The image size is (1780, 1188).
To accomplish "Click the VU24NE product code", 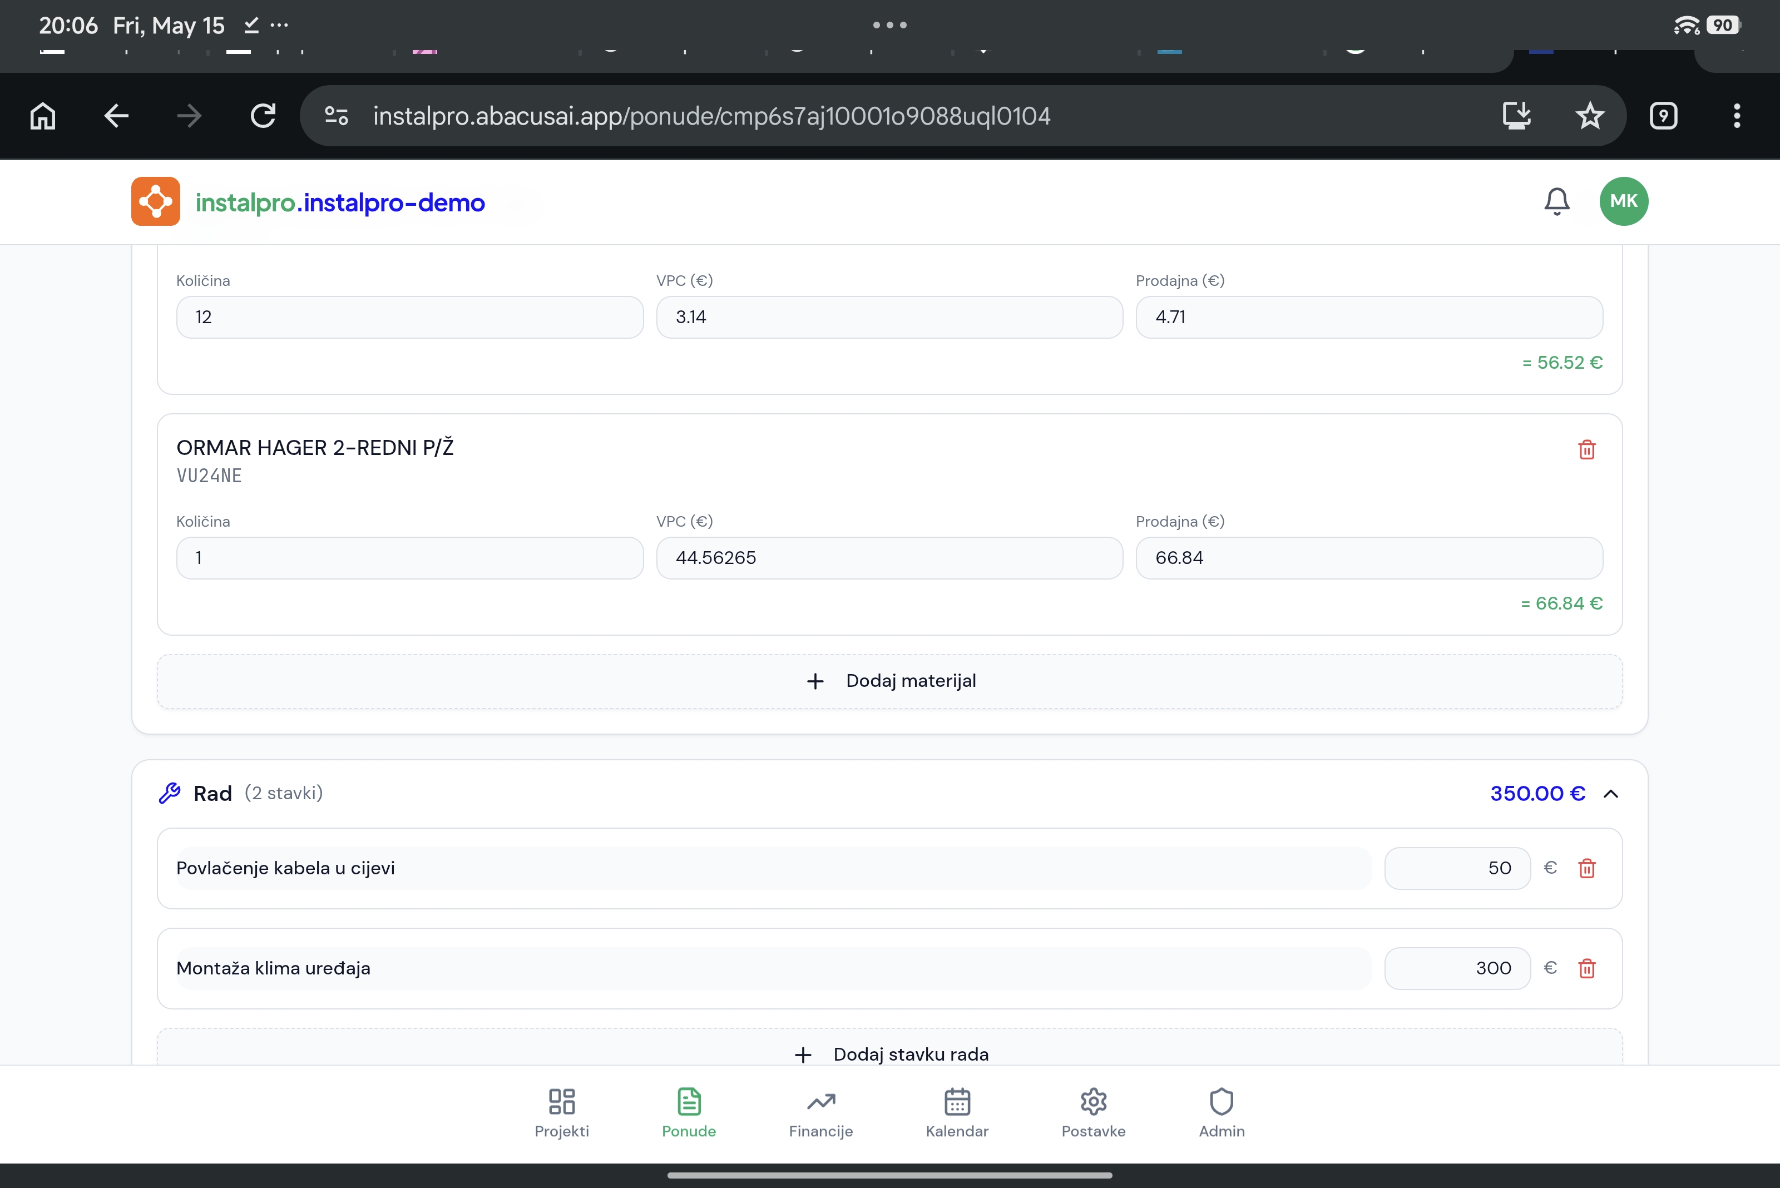I will coord(209,476).
